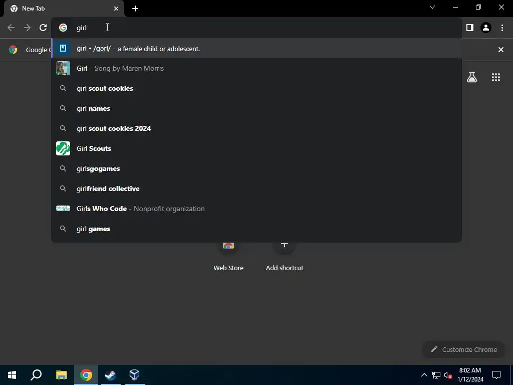Dismiss the Google Chrome info bar
Image resolution: width=513 pixels, height=385 pixels.
click(x=500, y=50)
